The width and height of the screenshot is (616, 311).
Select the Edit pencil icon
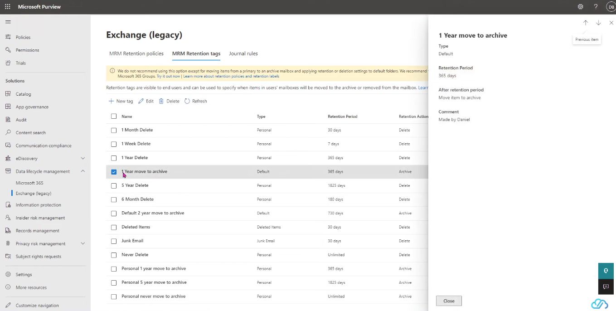pyautogui.click(x=141, y=101)
